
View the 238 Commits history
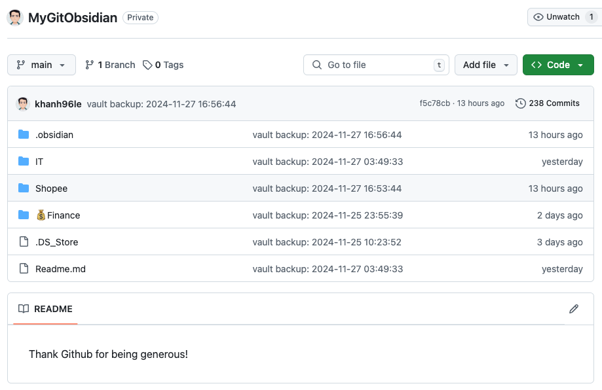coord(548,103)
